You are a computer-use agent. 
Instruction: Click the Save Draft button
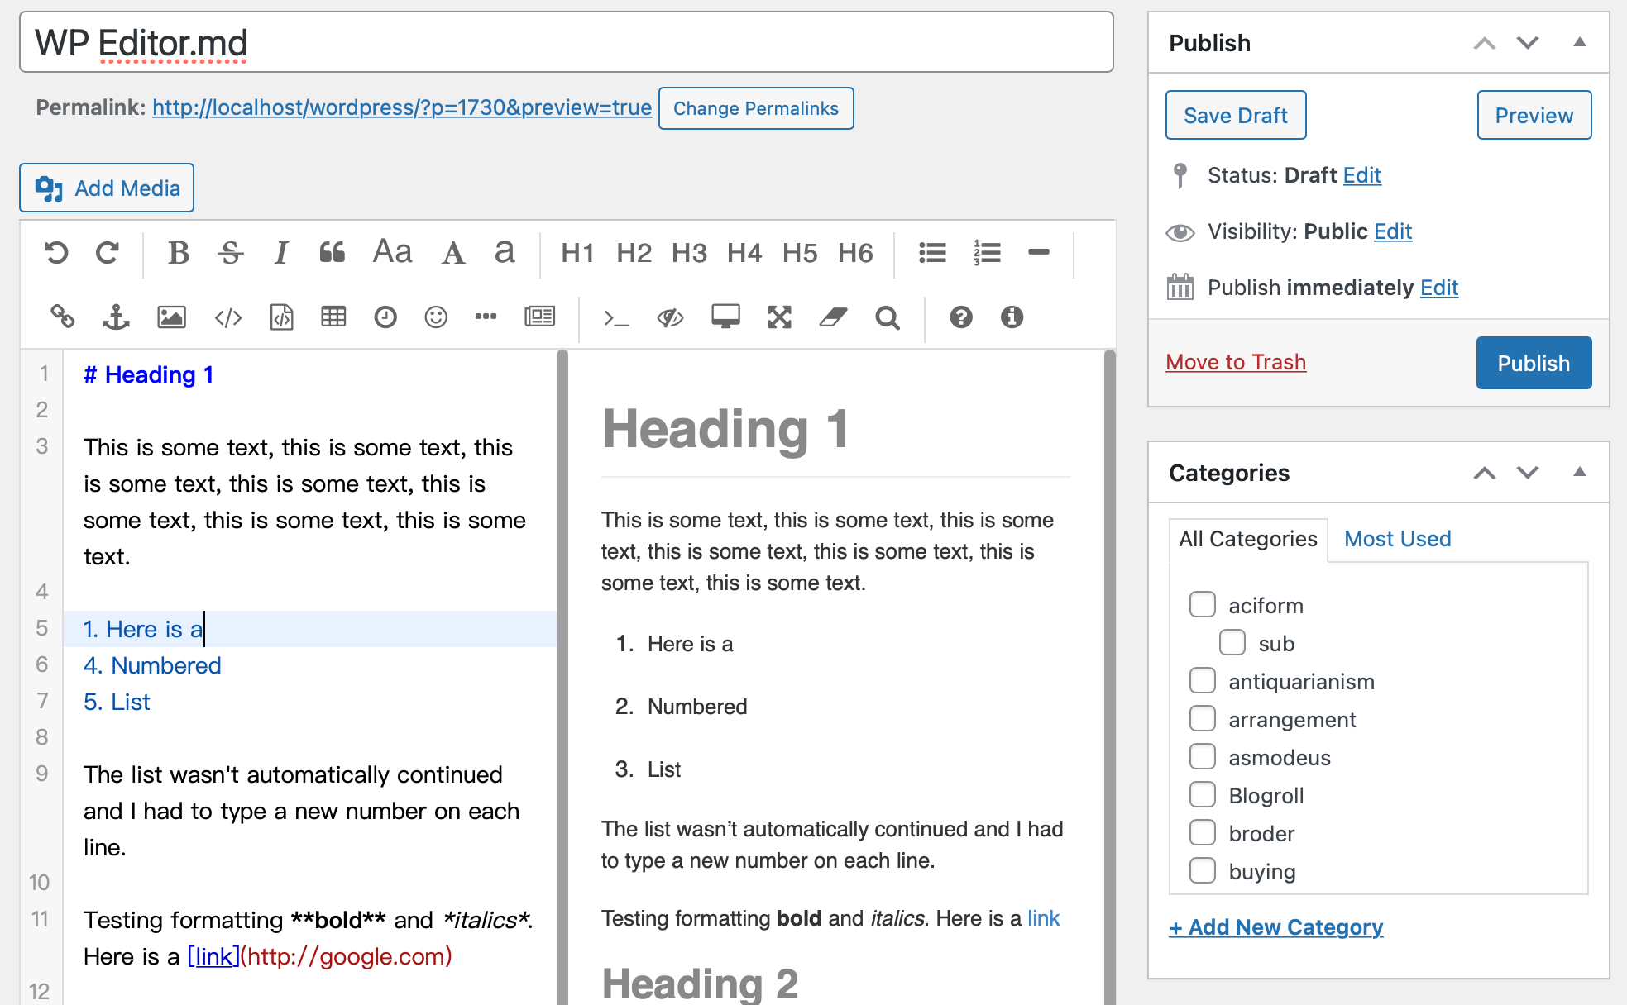1236,114
